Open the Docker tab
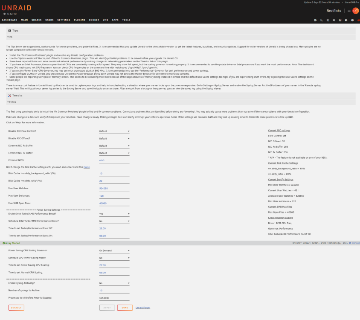Viewport: 360px width, 320px height. tap(94, 20)
